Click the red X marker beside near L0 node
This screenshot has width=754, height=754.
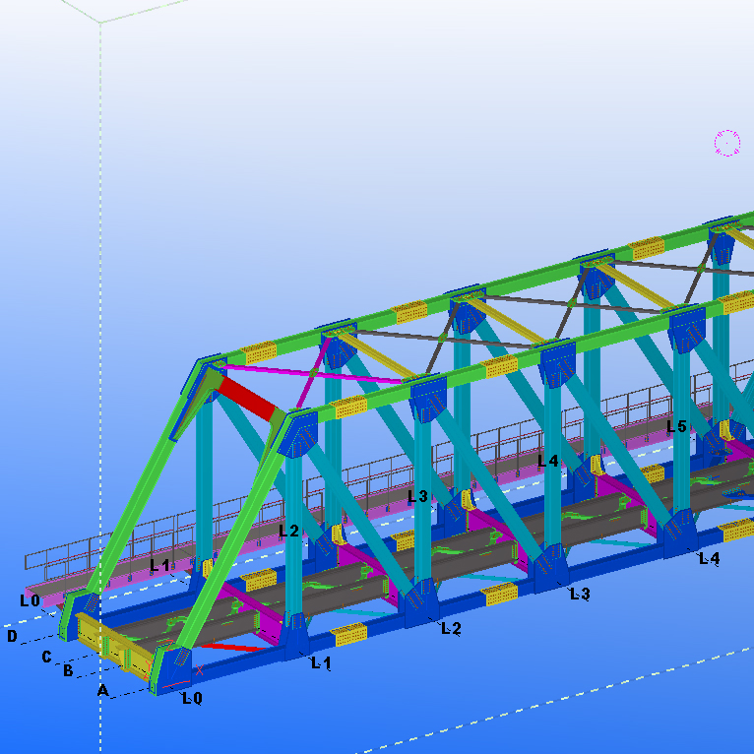click(199, 670)
